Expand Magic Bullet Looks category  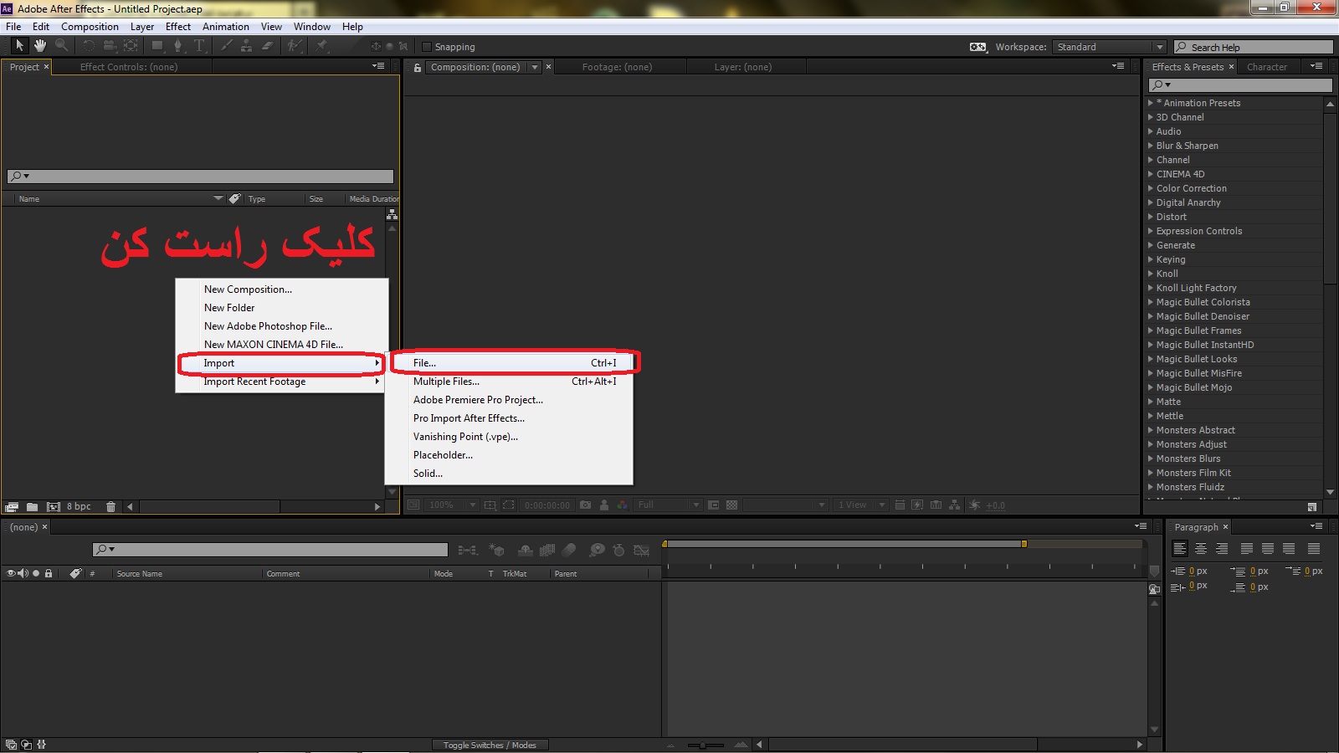(1151, 359)
